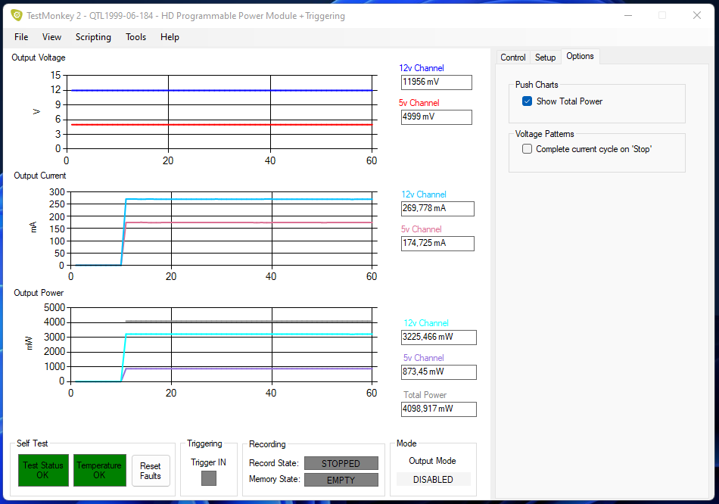Click the green Test Status OK indicator
This screenshot has height=504, width=719.
pyautogui.click(x=42, y=471)
